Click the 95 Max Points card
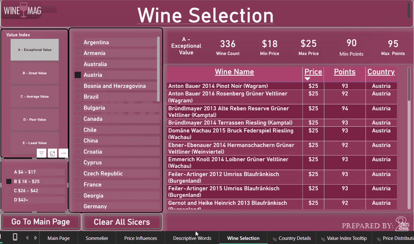 pos(393,47)
